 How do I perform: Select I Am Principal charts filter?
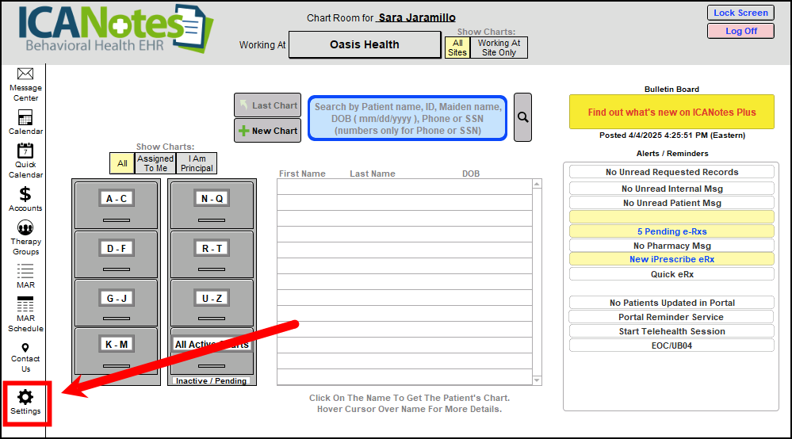[197, 163]
